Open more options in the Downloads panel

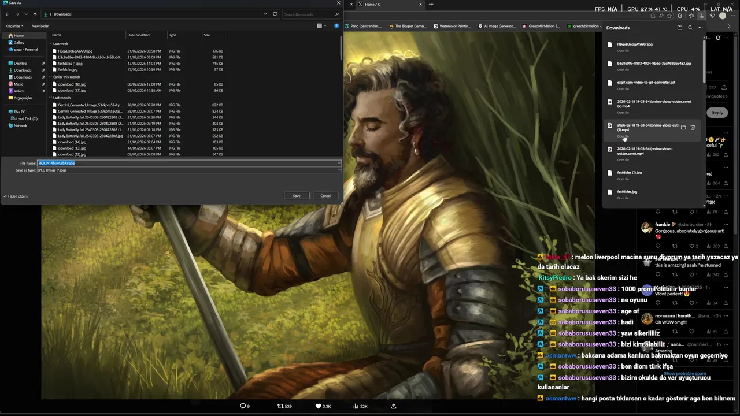(x=700, y=28)
